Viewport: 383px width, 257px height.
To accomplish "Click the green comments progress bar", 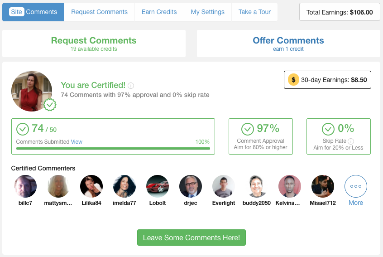I will click(113, 148).
